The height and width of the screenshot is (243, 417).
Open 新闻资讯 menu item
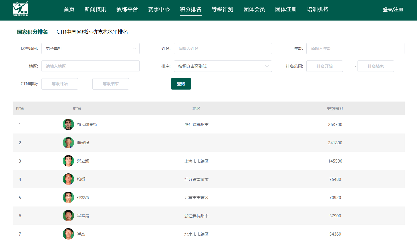click(96, 9)
